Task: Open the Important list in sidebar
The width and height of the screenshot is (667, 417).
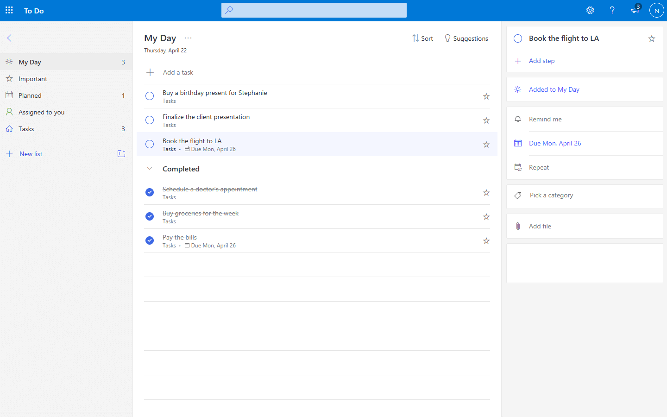Action: tap(66, 79)
